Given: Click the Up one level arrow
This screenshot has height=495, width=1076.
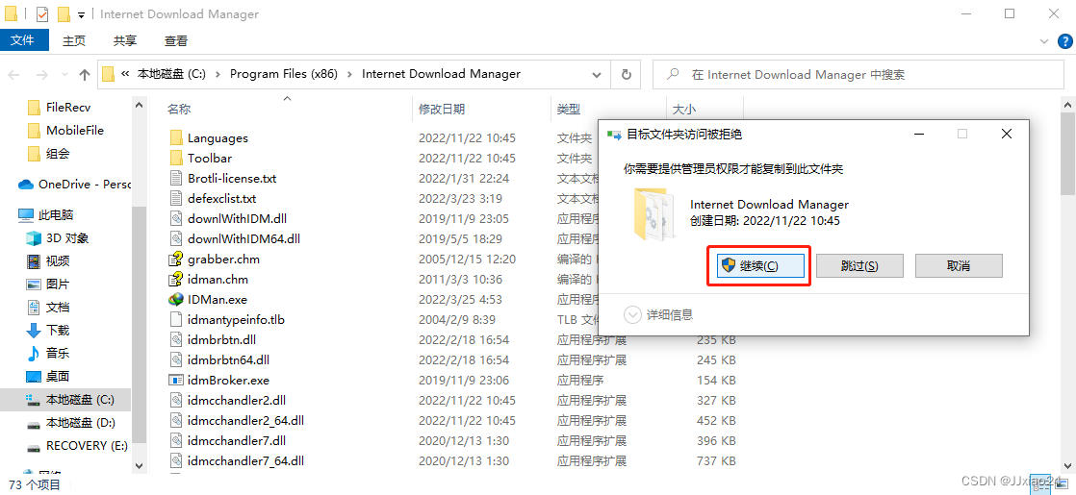Looking at the screenshot, I should [x=85, y=75].
